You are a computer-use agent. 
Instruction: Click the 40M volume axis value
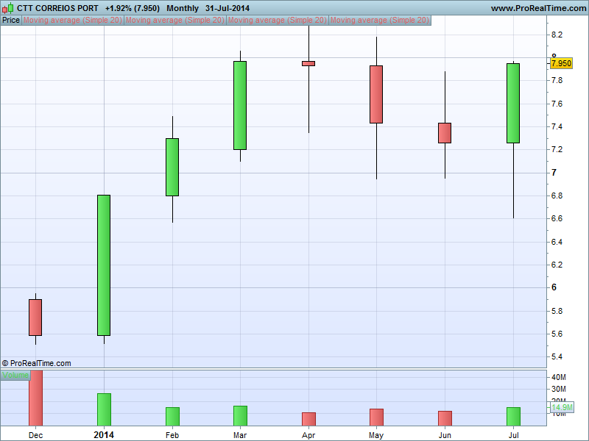559,377
